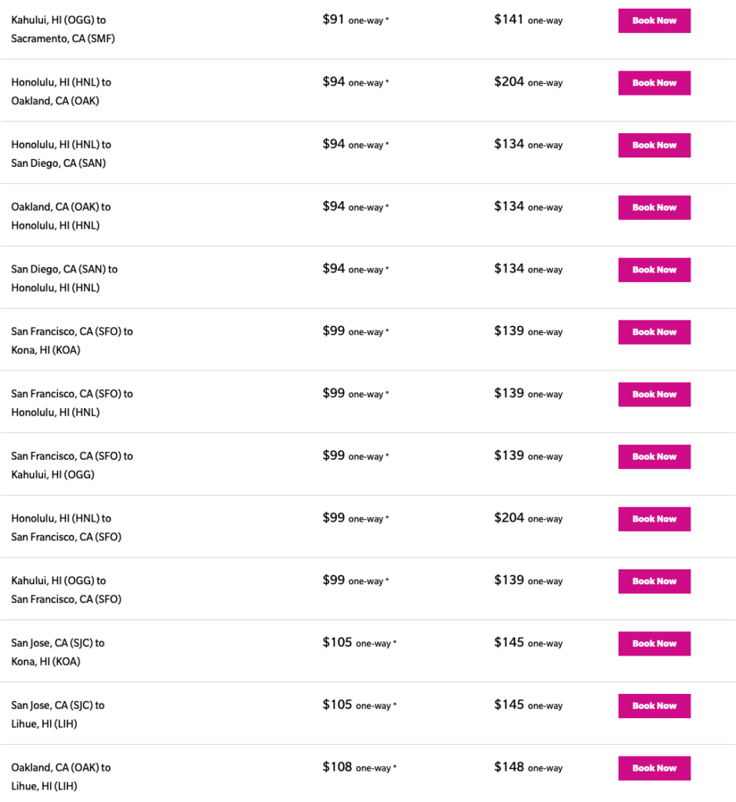The width and height of the screenshot is (736, 802).
Task: Book San Jose to Lihue flight
Action: point(654,706)
